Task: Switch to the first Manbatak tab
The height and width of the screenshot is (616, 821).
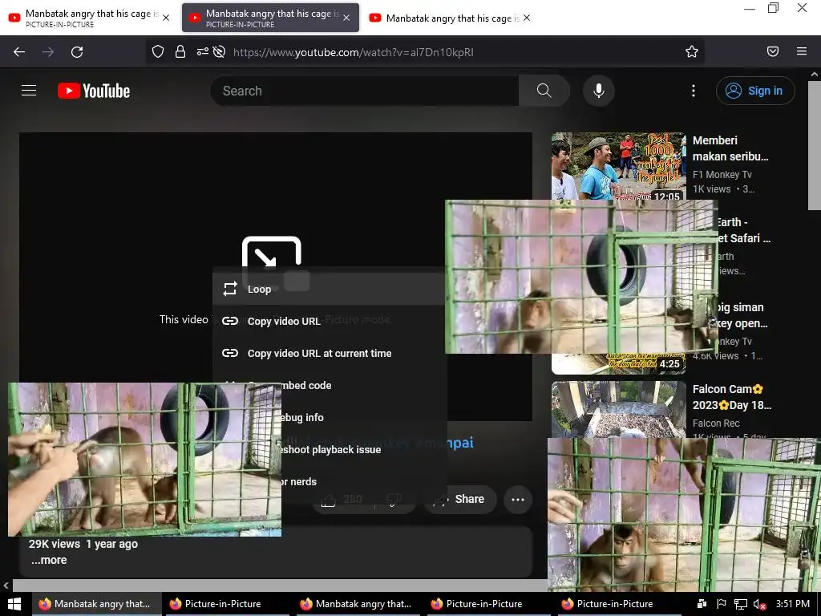Action: click(89, 18)
